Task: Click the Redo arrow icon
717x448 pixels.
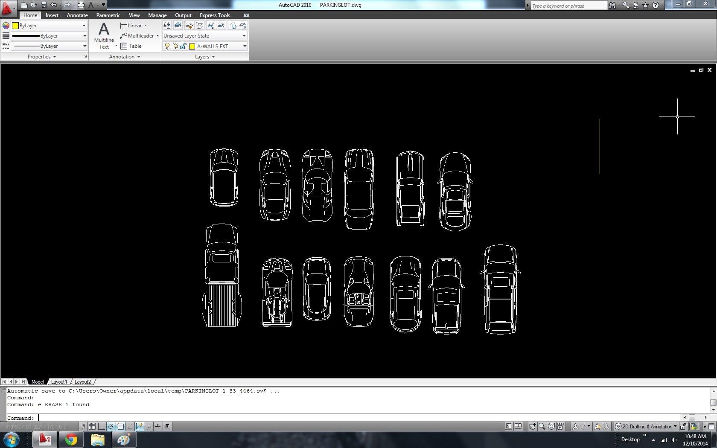Action: pos(67,5)
